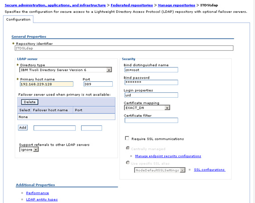Click the new failover host name field
Image resolution: width=255 pixels, height=203 pixels.
point(54,128)
